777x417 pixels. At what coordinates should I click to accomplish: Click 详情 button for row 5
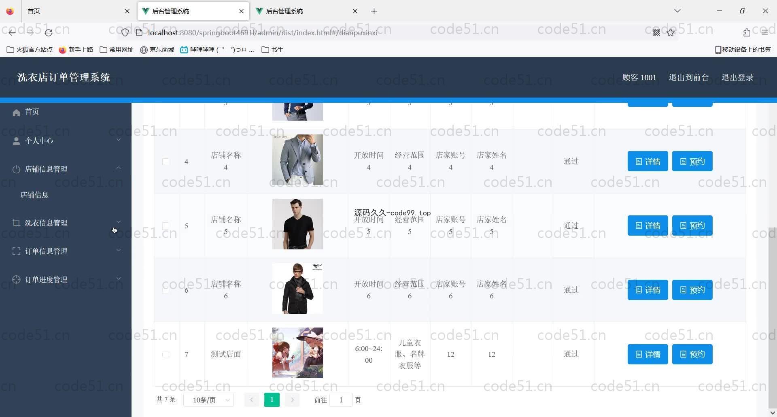click(647, 226)
